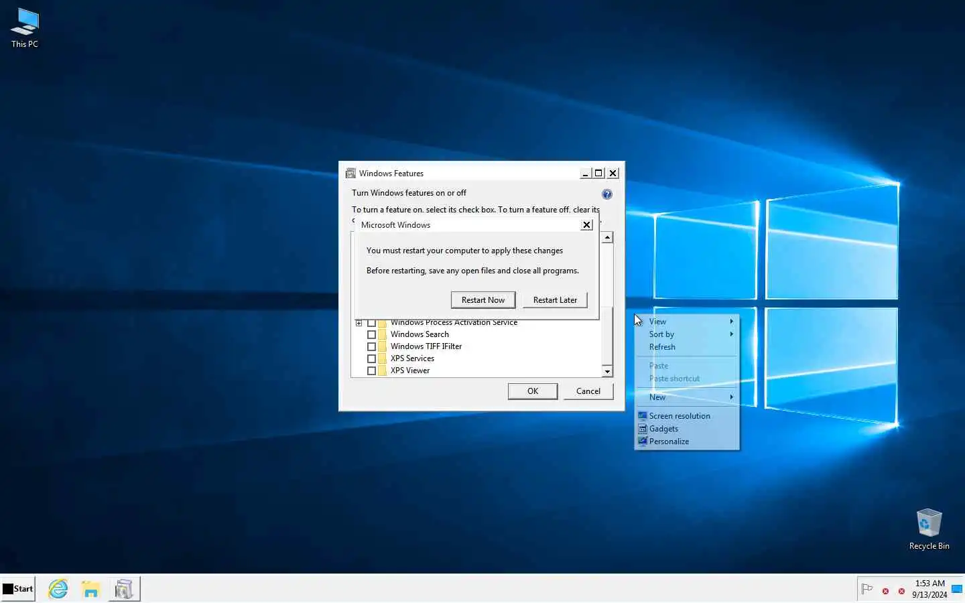The width and height of the screenshot is (965, 603).
Task: Maximize the Windows Features window
Action: [x=598, y=174]
